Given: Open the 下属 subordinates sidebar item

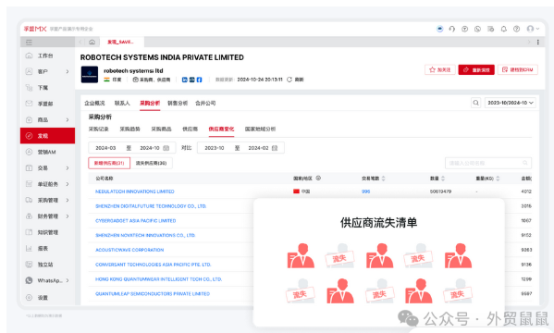Looking at the screenshot, I should [47, 88].
